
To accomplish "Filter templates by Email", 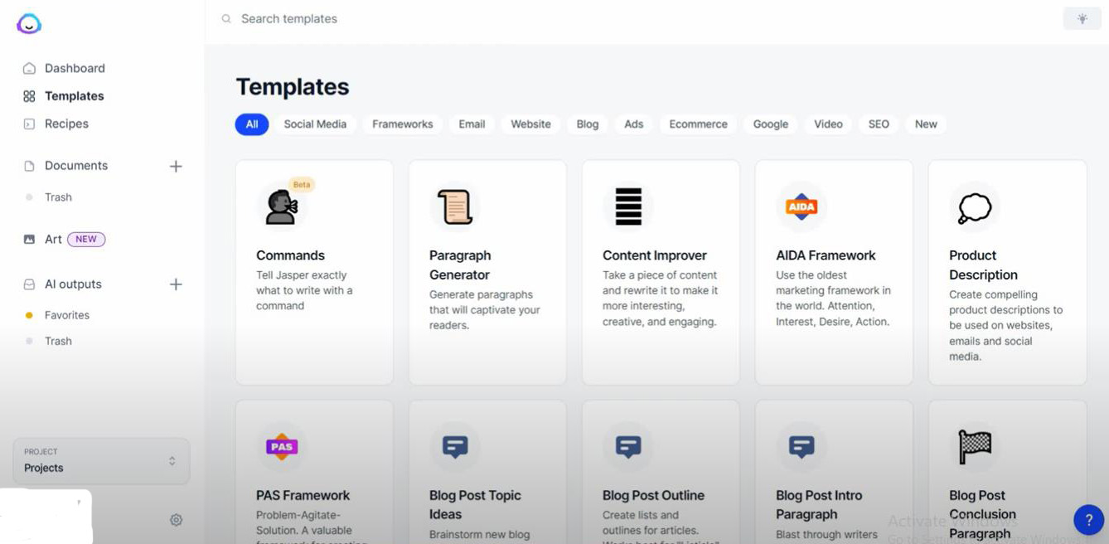I will [x=472, y=124].
